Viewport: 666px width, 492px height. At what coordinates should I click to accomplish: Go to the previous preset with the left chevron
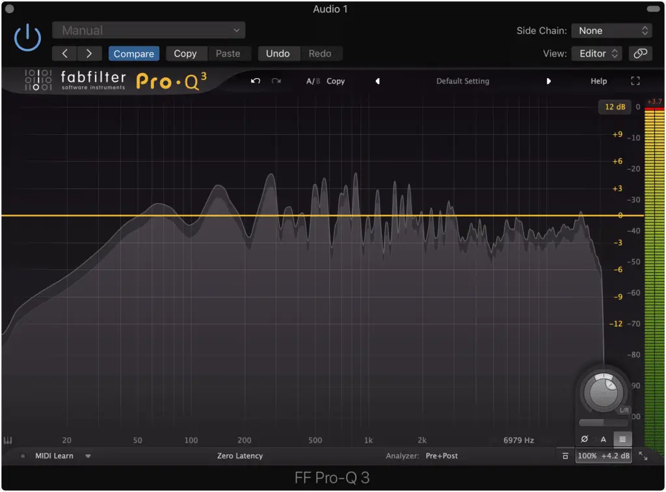64,53
